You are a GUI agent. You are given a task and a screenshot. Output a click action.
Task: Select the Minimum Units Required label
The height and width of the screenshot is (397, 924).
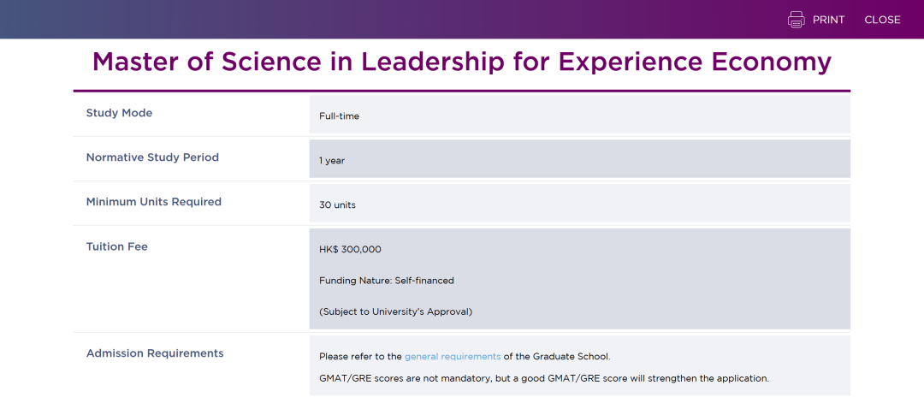[x=154, y=201]
